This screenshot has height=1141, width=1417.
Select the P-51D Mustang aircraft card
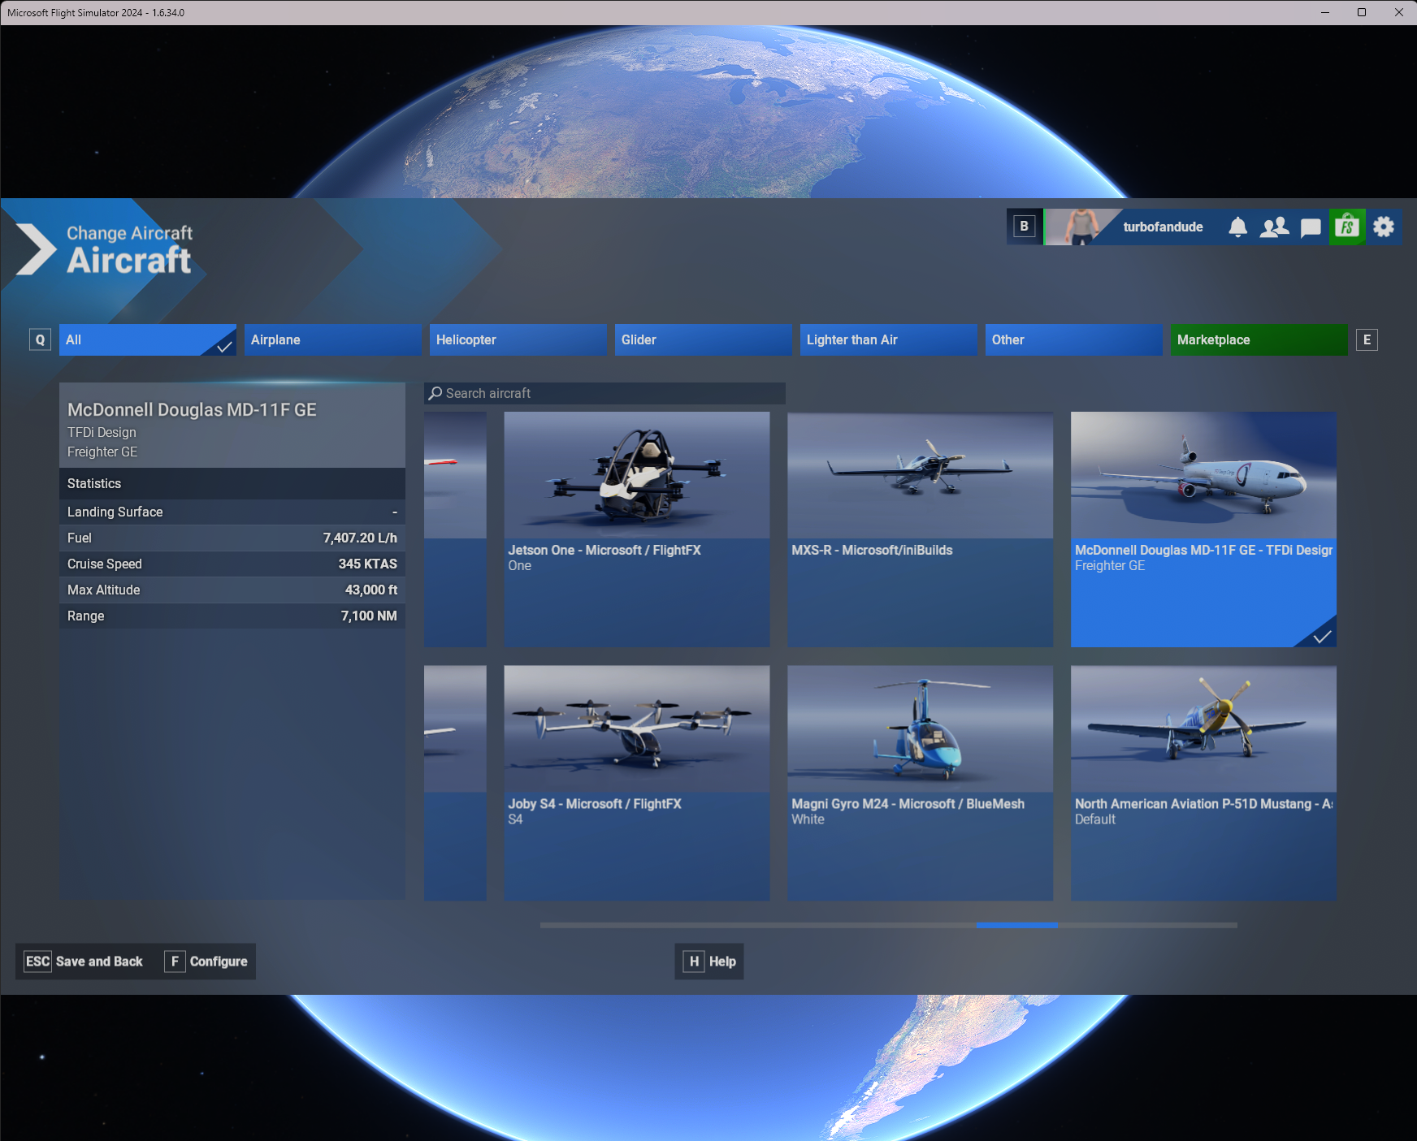[x=1203, y=783]
